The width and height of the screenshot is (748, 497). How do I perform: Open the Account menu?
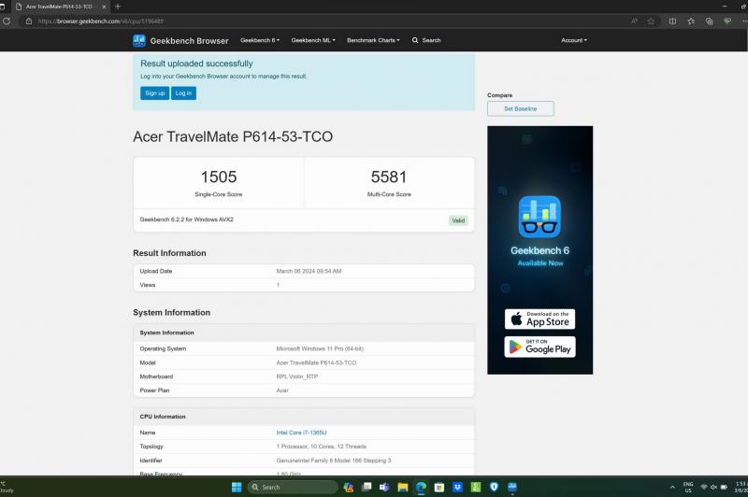pyautogui.click(x=573, y=40)
